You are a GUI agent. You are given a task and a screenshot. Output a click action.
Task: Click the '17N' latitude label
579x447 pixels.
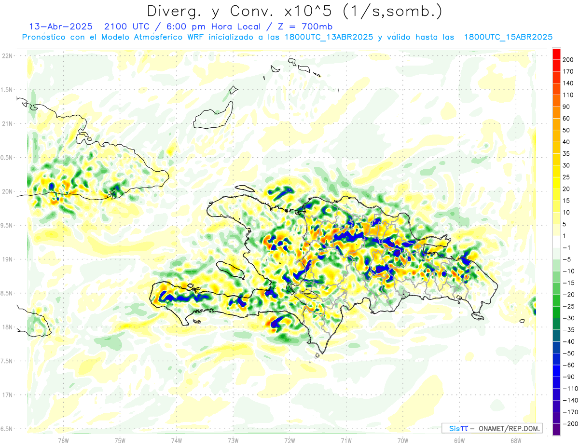[7, 395]
